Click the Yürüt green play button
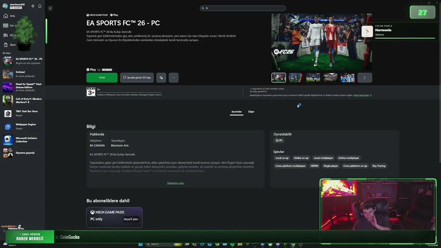 coord(102,77)
